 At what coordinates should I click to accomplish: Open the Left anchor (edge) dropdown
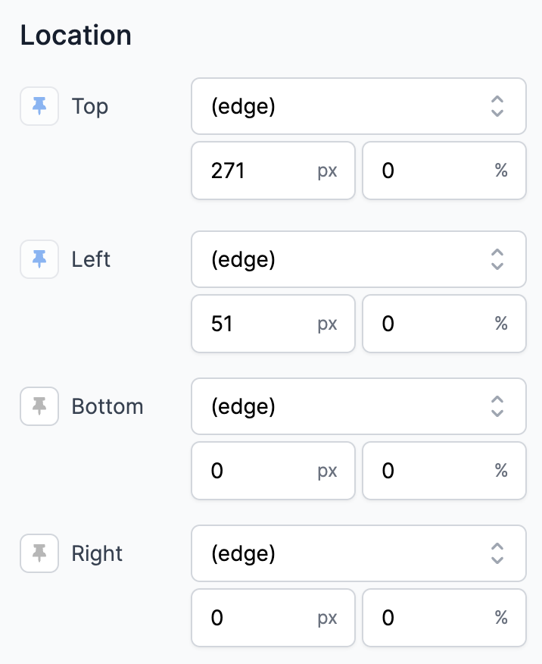pos(359,259)
